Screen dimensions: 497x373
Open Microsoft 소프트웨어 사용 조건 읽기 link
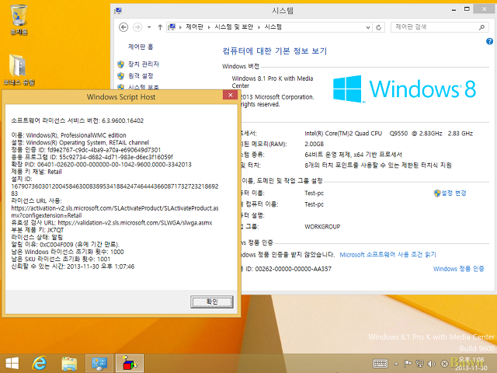pyautogui.click(x=388, y=254)
